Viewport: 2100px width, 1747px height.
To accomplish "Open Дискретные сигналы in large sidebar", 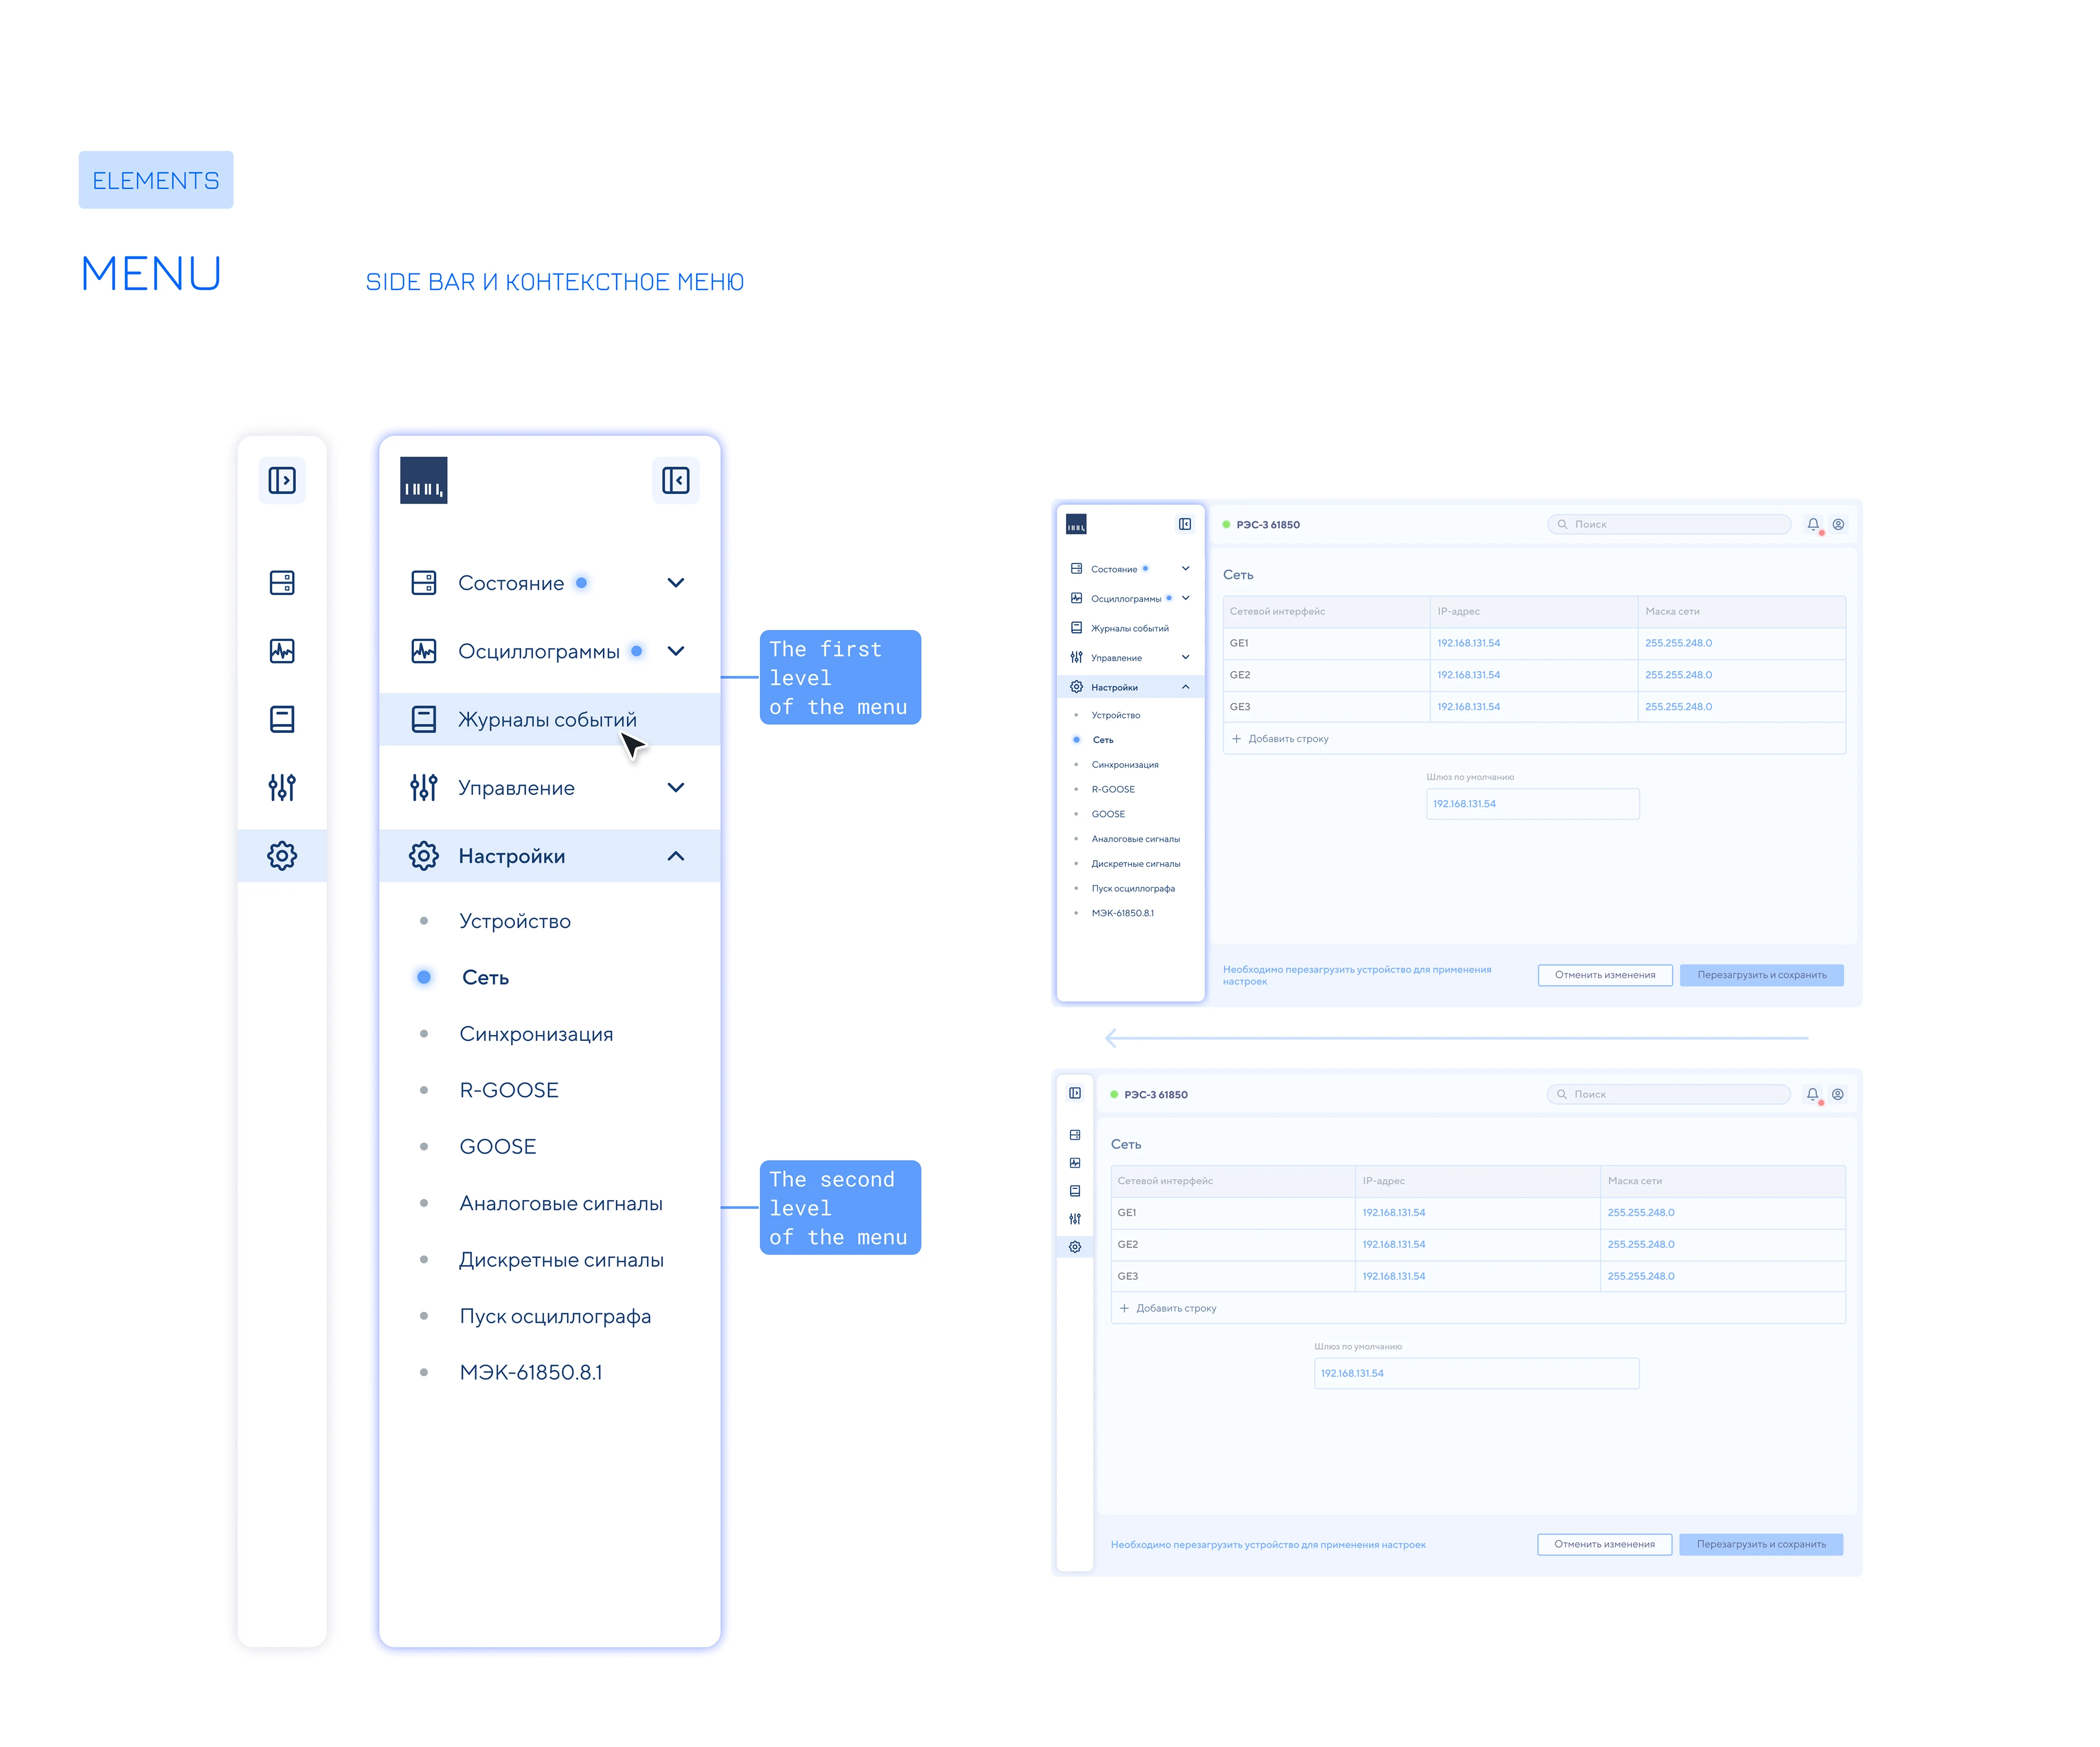I will click(x=561, y=1260).
